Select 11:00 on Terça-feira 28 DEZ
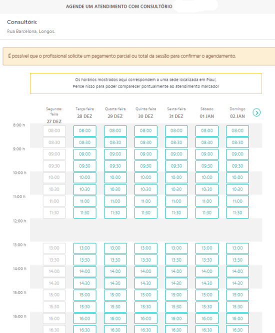This screenshot has height=333, width=275. click(x=84, y=201)
